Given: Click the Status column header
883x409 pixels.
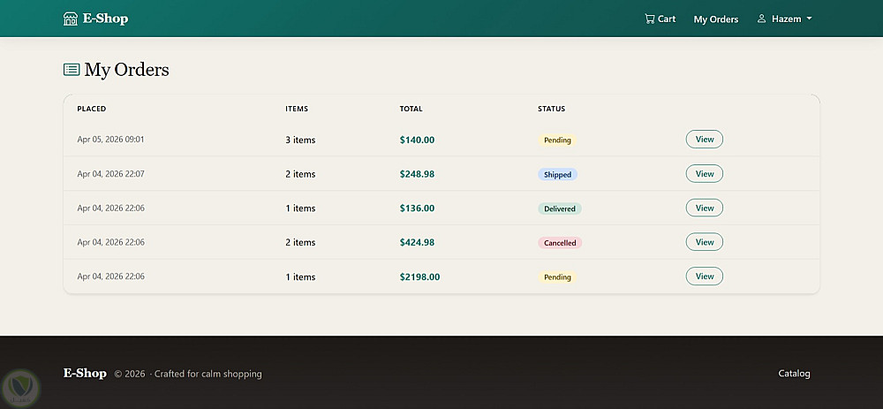Looking at the screenshot, I should pos(551,109).
